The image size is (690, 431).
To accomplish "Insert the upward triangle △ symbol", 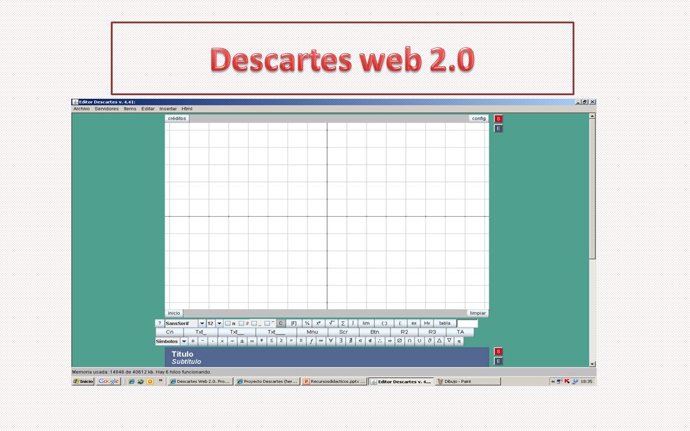I will pyautogui.click(x=439, y=341).
